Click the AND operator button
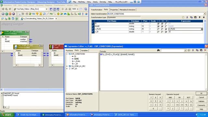Screen dimensions: 208x117 point(170,97)
